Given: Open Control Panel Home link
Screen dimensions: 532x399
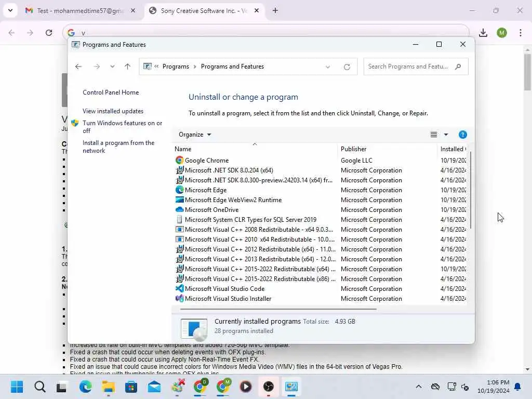Looking at the screenshot, I should tap(111, 92).
